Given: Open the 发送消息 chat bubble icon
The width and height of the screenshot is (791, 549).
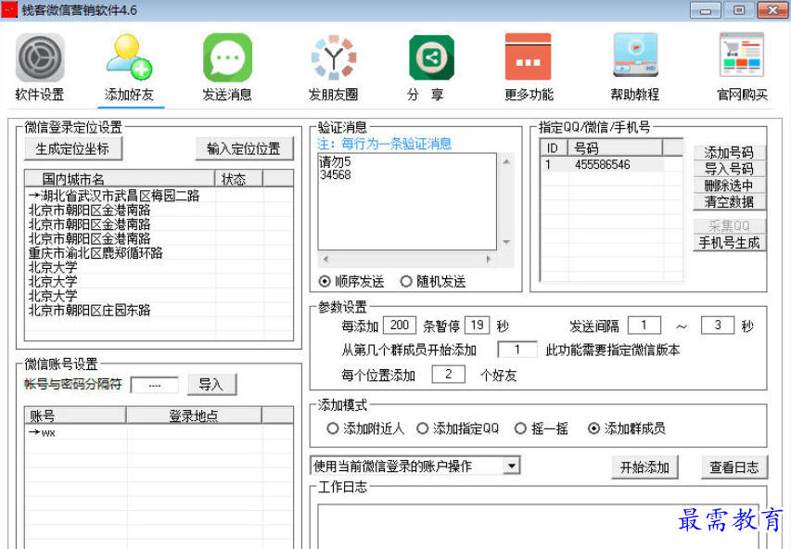Looking at the screenshot, I should 227,57.
